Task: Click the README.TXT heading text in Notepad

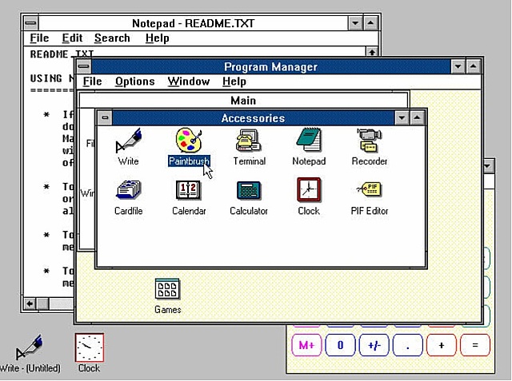Action: click(62, 54)
